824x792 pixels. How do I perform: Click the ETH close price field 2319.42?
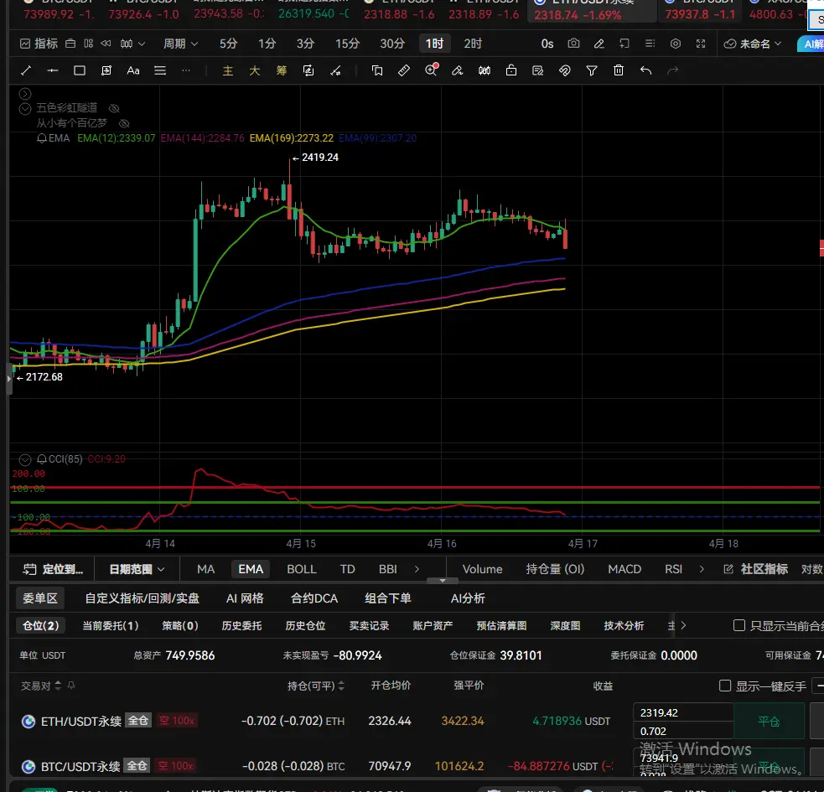pyautogui.click(x=682, y=712)
